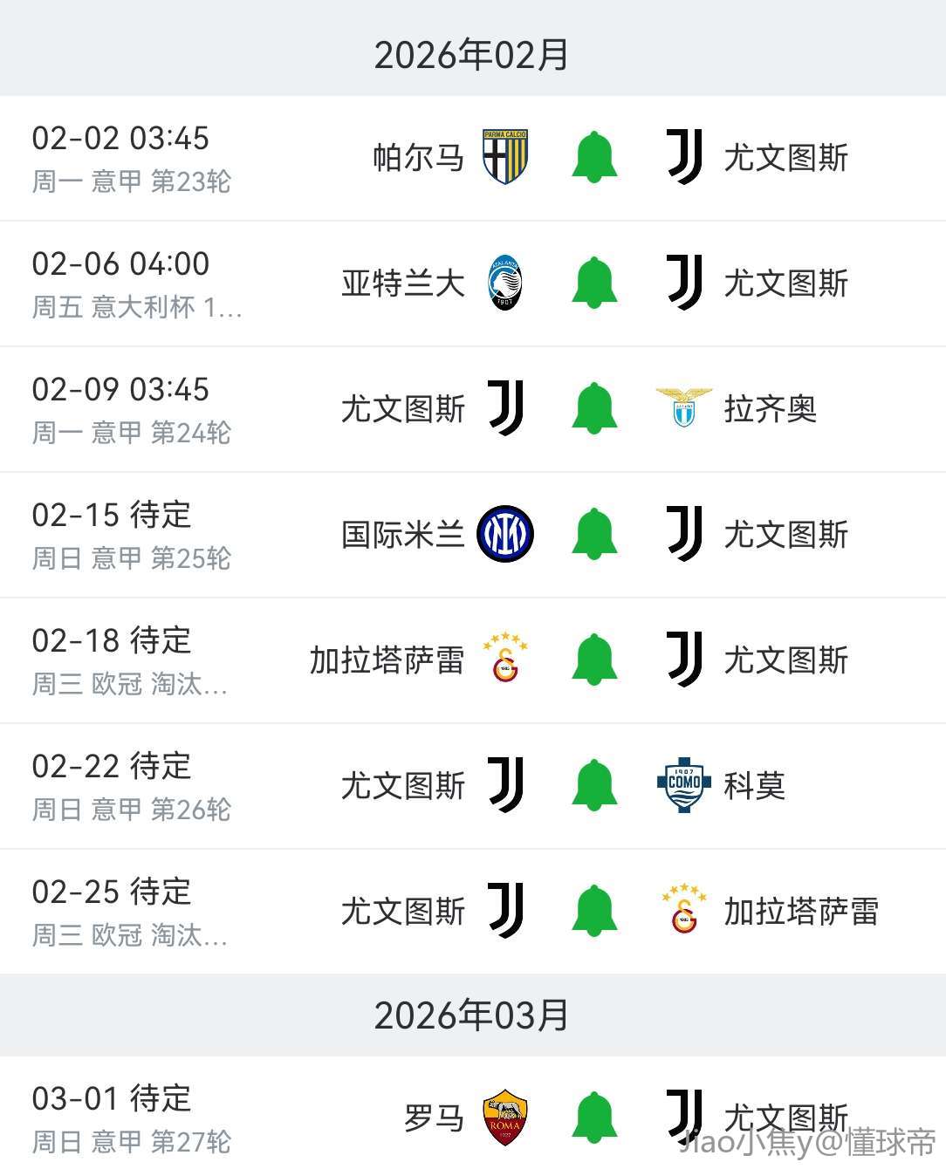The width and height of the screenshot is (946, 1169).
Task: Click Juventus logo in the 拉齐奥 match
Action: (505, 408)
